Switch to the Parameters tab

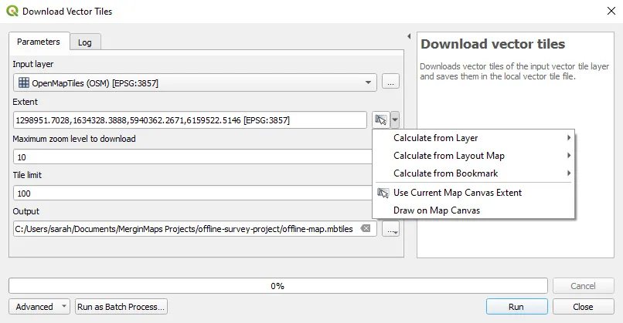[x=39, y=42]
